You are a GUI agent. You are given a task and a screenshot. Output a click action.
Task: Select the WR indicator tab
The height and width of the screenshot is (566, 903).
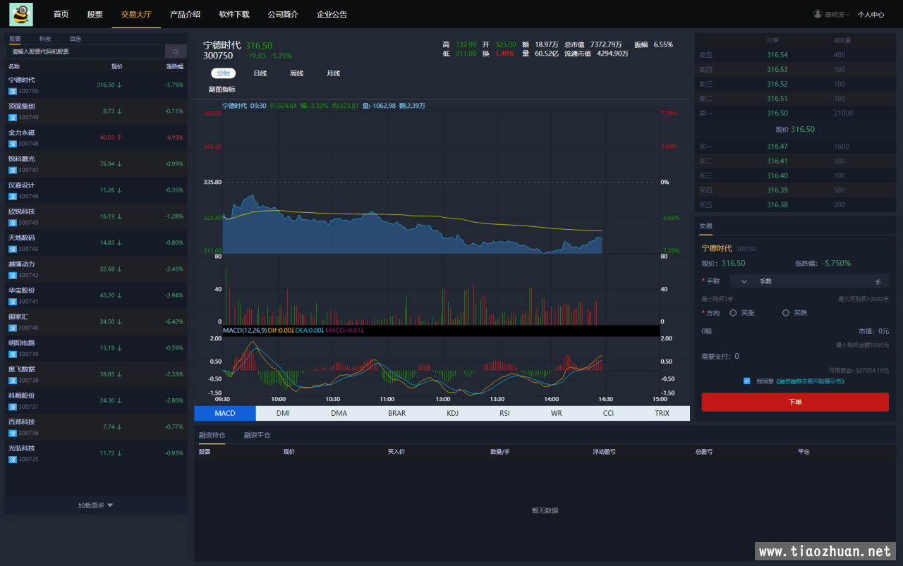click(x=557, y=413)
